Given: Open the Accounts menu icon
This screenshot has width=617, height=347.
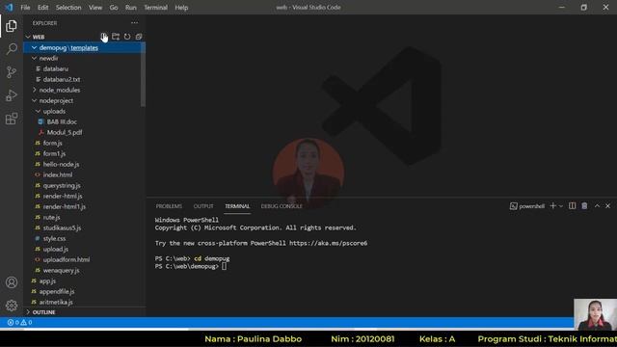Looking at the screenshot, I should pyautogui.click(x=12, y=282).
